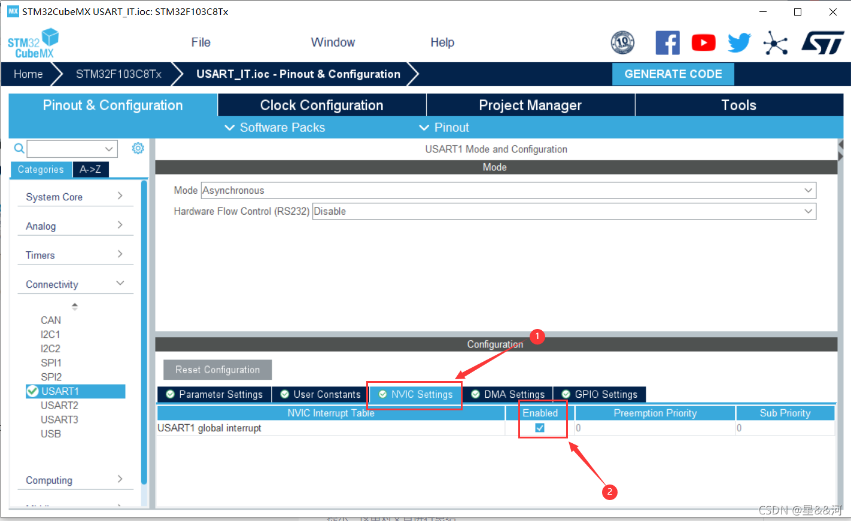The width and height of the screenshot is (851, 521).
Task: Open the Help menu
Action: 442,42
